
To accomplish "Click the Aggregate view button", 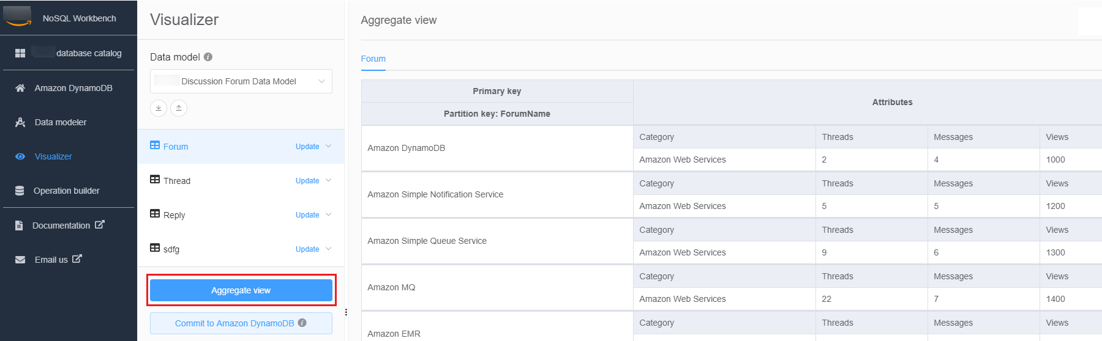I will [x=241, y=290].
